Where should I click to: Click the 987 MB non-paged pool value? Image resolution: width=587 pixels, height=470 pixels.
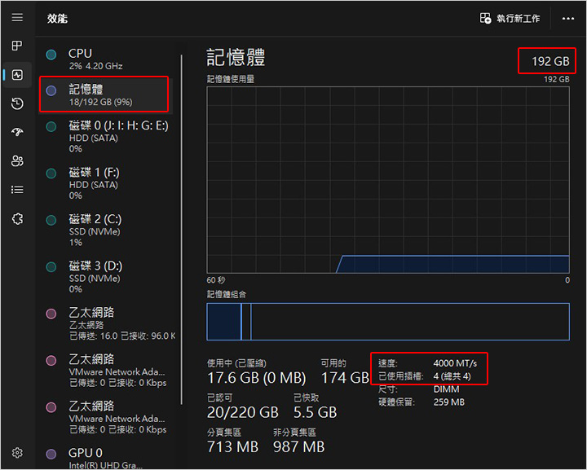298,447
